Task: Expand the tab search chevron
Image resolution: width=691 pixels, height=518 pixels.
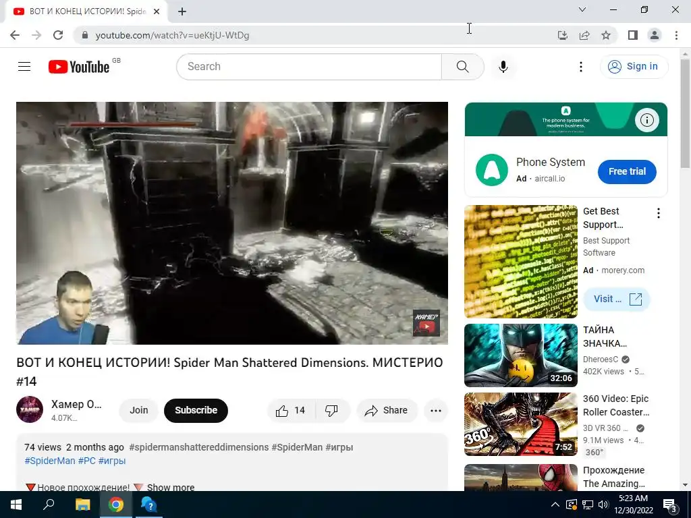Action: [582, 9]
